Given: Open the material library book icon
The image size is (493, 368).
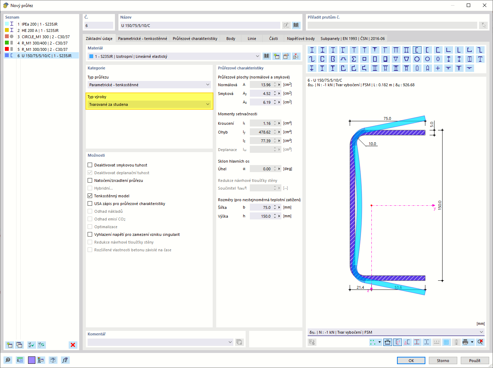Looking at the screenshot, I should [267, 56].
